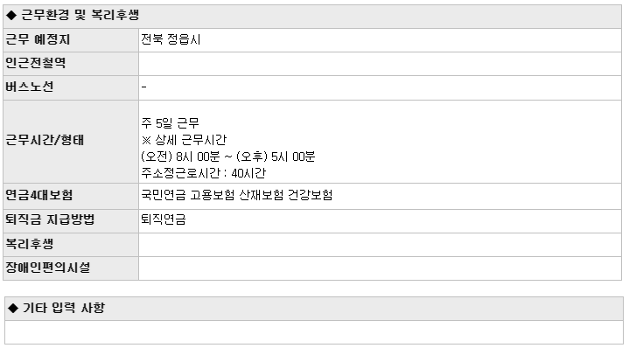Click the ※ 상세 근무시간 line
The width and height of the screenshot is (629, 355).
click(x=184, y=140)
